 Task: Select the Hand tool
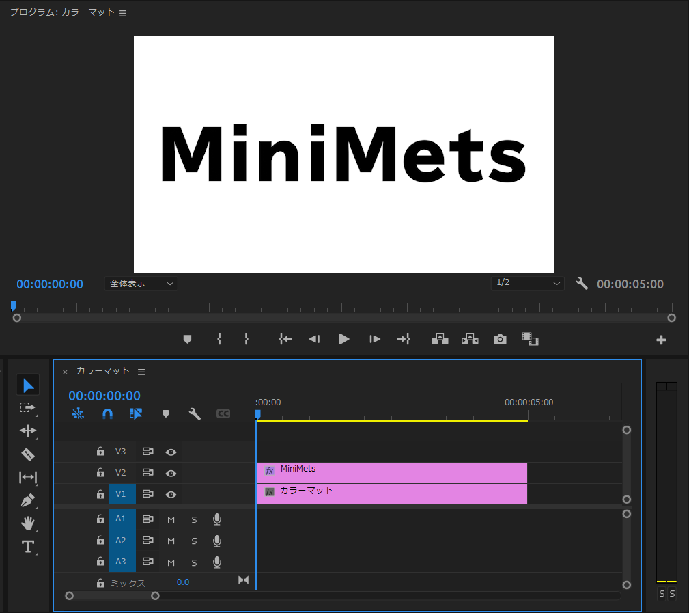point(27,523)
